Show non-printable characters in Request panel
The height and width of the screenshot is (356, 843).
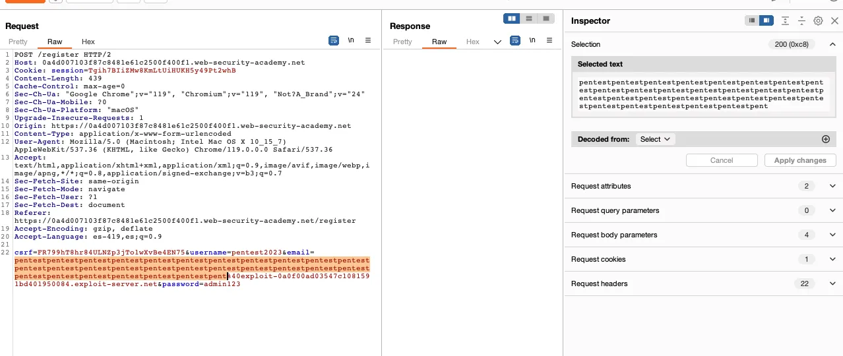[x=351, y=41]
